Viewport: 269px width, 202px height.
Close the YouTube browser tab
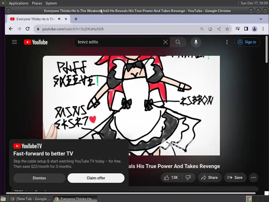(x=66, y=19)
